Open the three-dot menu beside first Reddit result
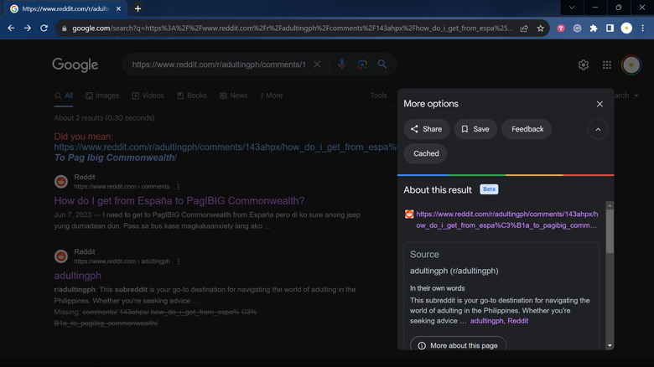654x367 pixels. (178, 187)
